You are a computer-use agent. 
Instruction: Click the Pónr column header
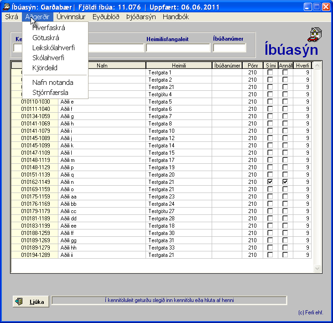point(253,65)
